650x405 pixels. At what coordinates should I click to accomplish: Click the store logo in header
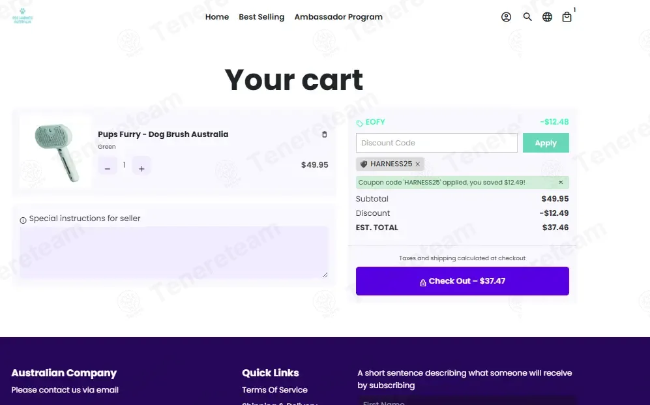(22, 16)
